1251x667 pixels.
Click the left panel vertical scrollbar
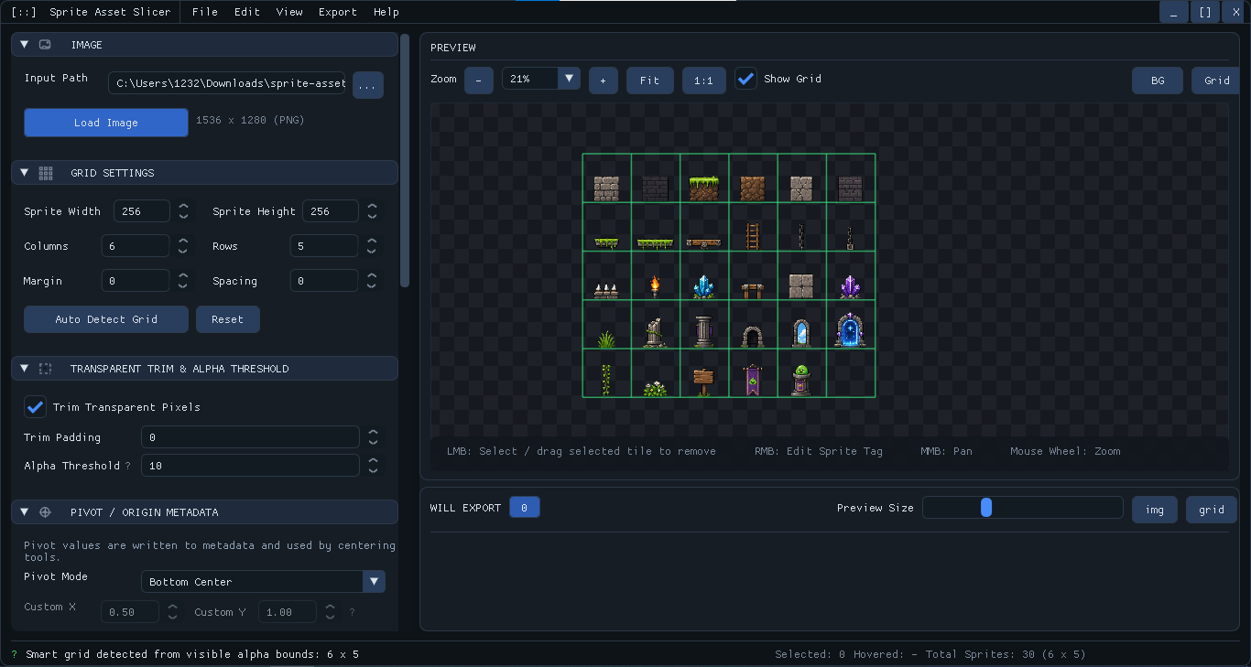(x=405, y=160)
